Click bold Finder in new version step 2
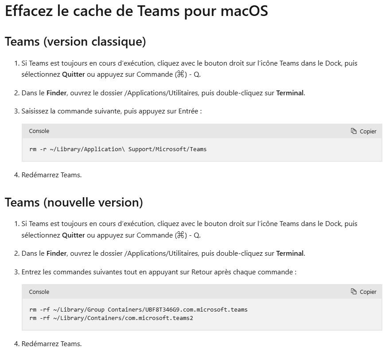This screenshot has width=389, height=355. click(x=56, y=254)
